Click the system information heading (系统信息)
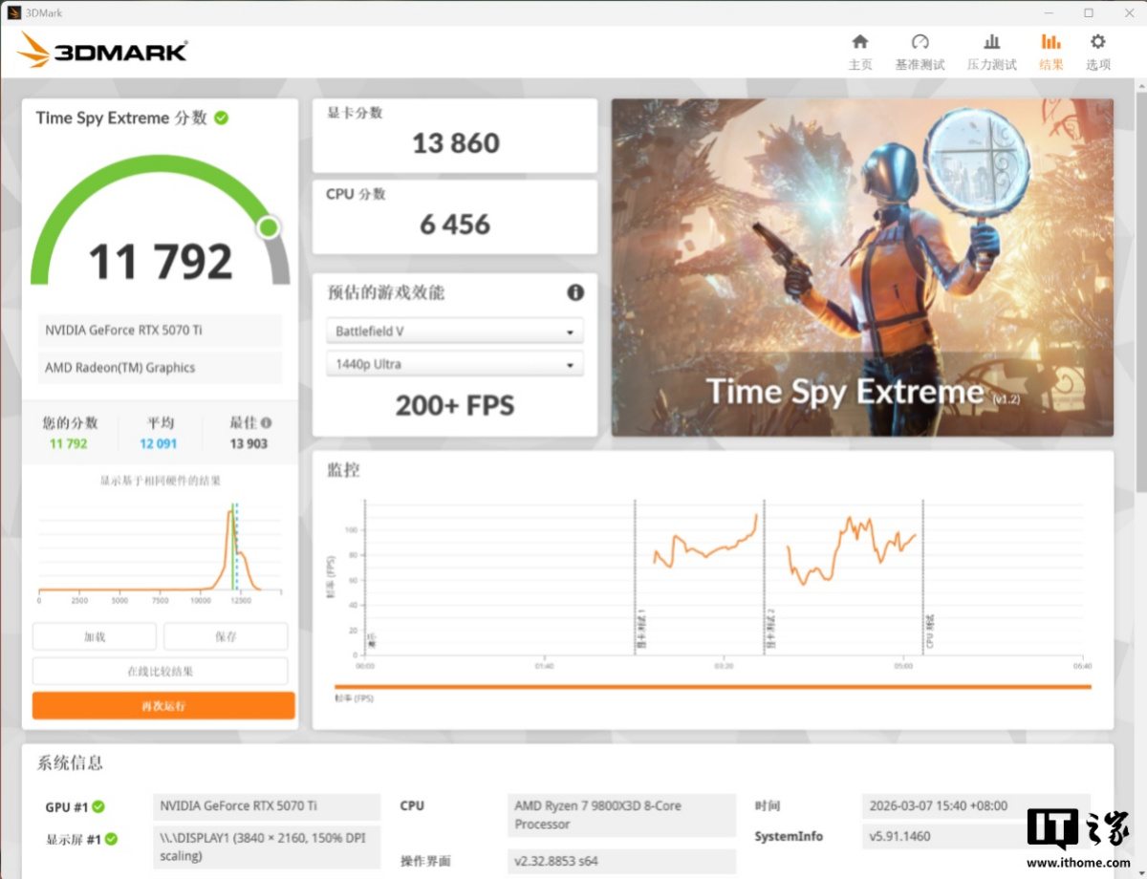Screen dimensions: 1147x879 70,762
